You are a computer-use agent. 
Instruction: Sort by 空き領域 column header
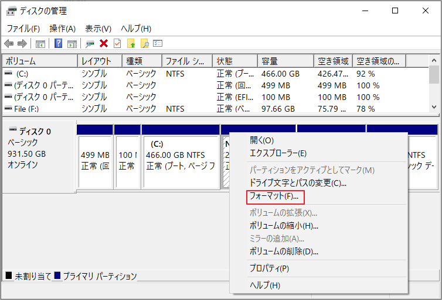tap(334, 61)
